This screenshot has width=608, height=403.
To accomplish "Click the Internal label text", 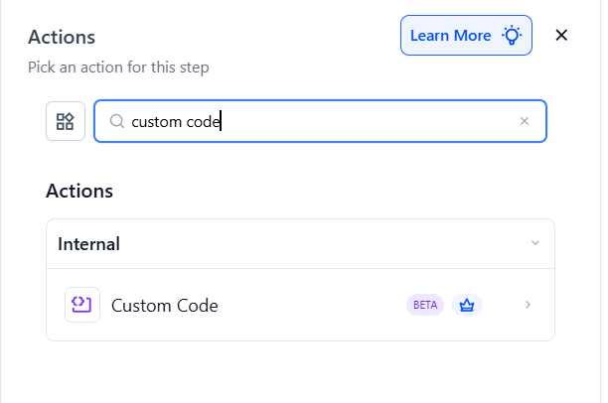I will point(88,243).
